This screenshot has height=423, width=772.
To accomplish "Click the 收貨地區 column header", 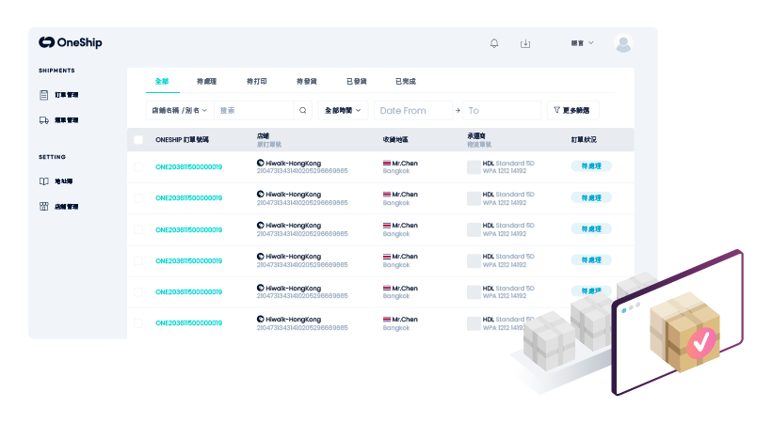I will coord(395,140).
